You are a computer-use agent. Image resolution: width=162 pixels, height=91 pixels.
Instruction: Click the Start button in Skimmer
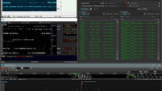tap(4, 23)
